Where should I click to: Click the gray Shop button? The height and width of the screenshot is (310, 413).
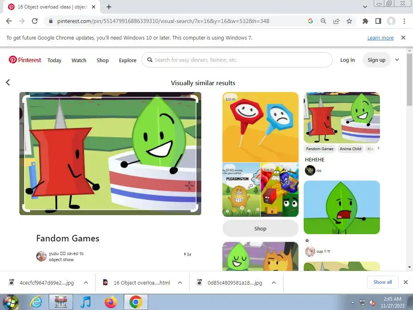coord(260,228)
